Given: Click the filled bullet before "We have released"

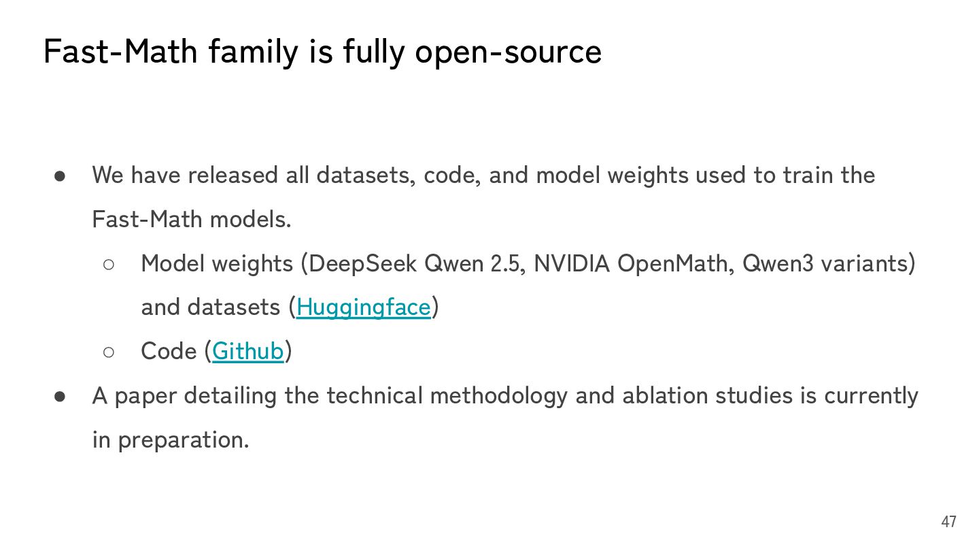Looking at the screenshot, I should point(60,176).
